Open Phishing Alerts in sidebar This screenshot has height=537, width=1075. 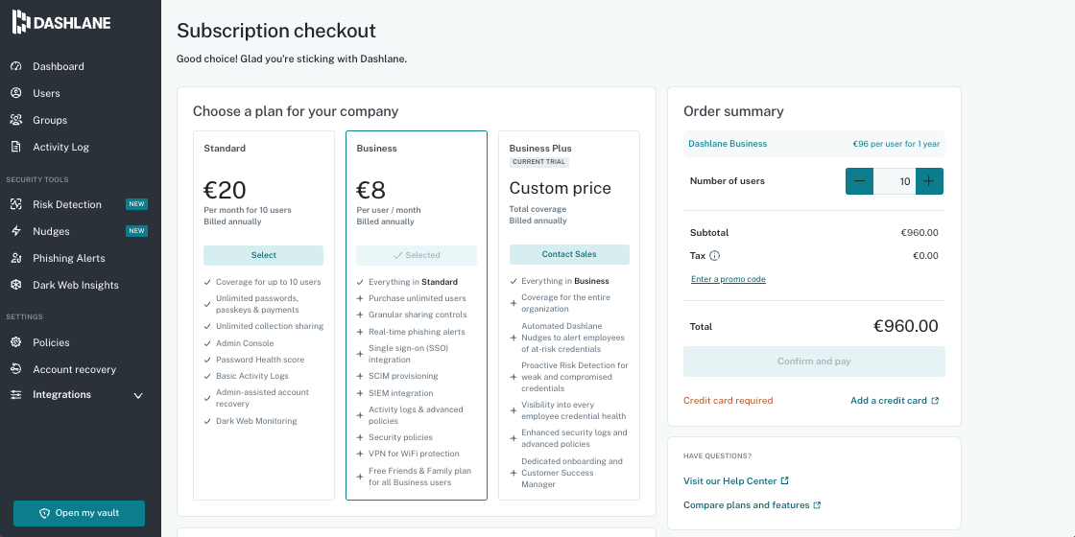[68, 258]
